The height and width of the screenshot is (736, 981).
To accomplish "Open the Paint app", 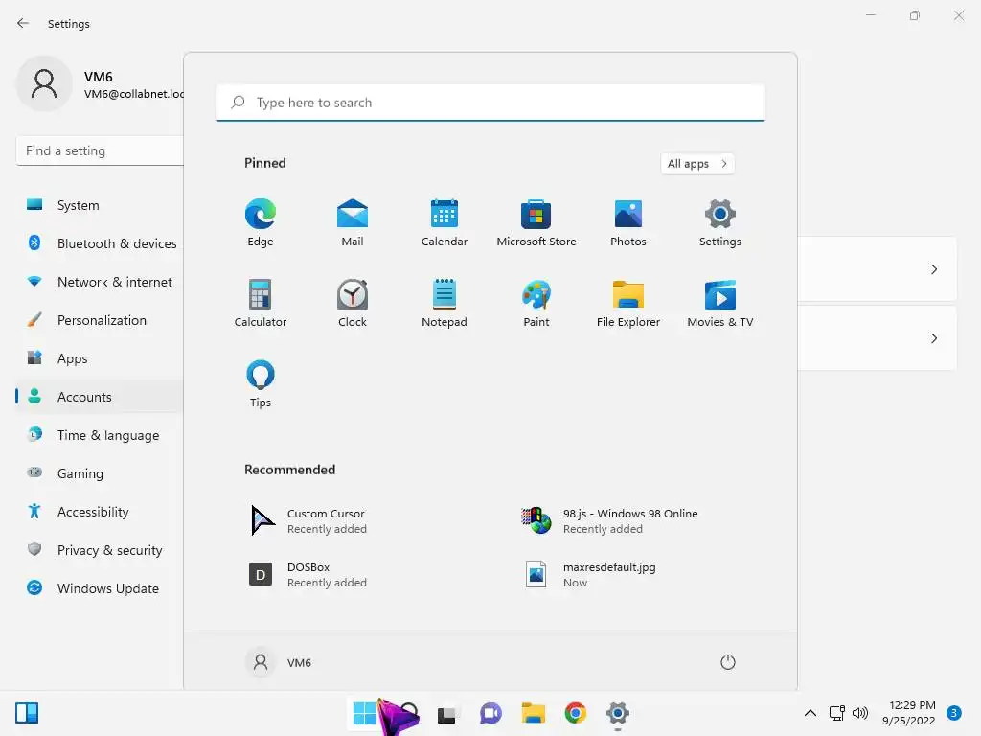I will click(536, 304).
